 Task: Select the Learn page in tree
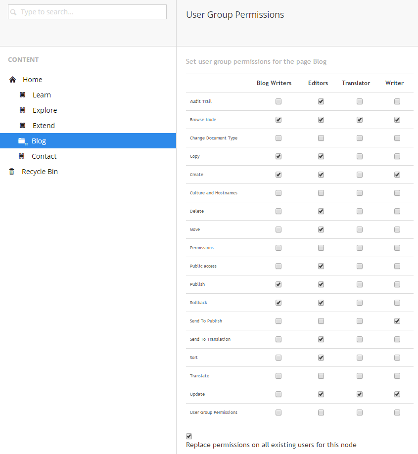(x=42, y=95)
